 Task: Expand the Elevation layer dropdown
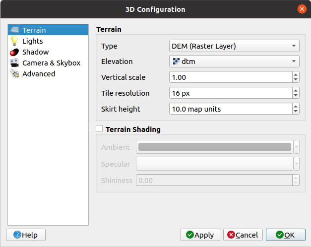pyautogui.click(x=234, y=62)
